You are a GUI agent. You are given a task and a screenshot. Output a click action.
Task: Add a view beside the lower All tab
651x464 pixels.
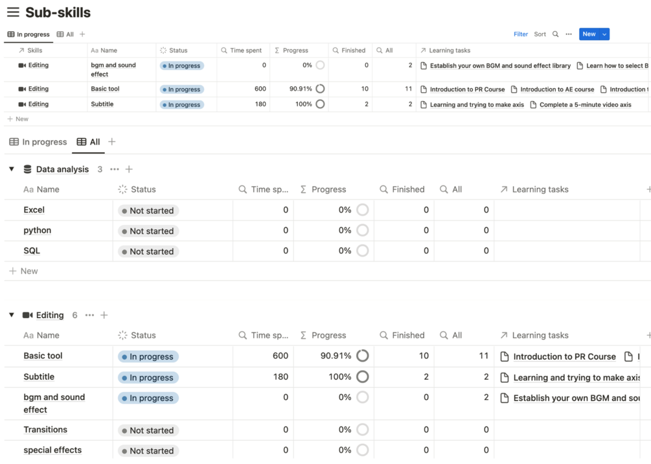112,142
